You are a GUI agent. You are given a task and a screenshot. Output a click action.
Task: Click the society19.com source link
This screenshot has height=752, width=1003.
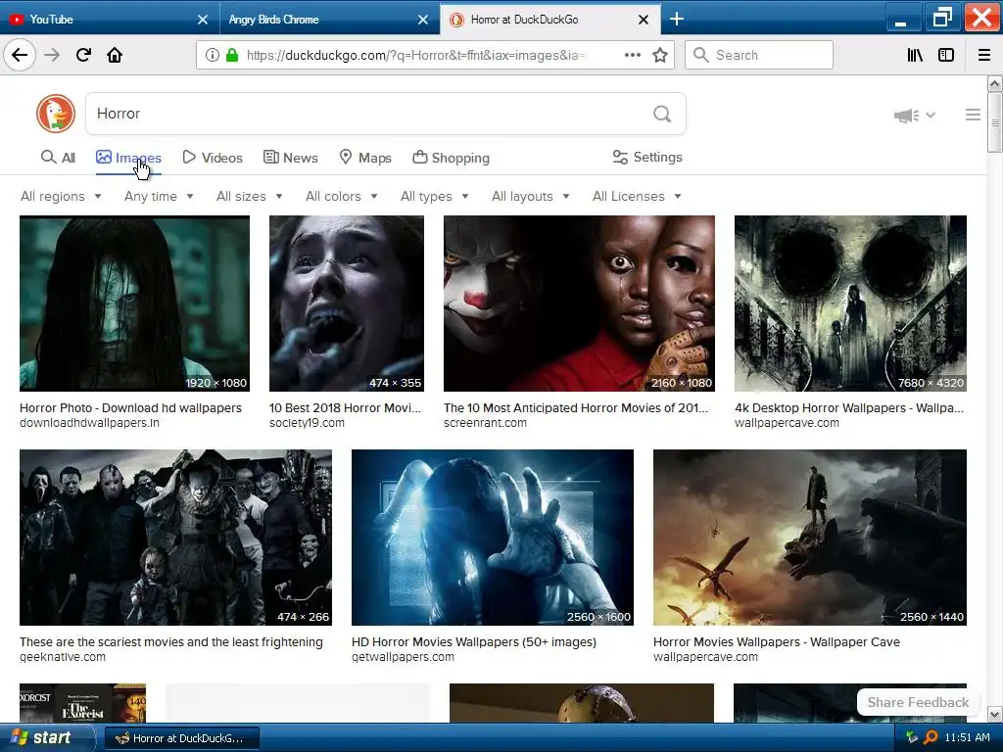coord(307,423)
